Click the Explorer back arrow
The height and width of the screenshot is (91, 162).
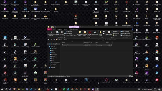tap(49, 40)
